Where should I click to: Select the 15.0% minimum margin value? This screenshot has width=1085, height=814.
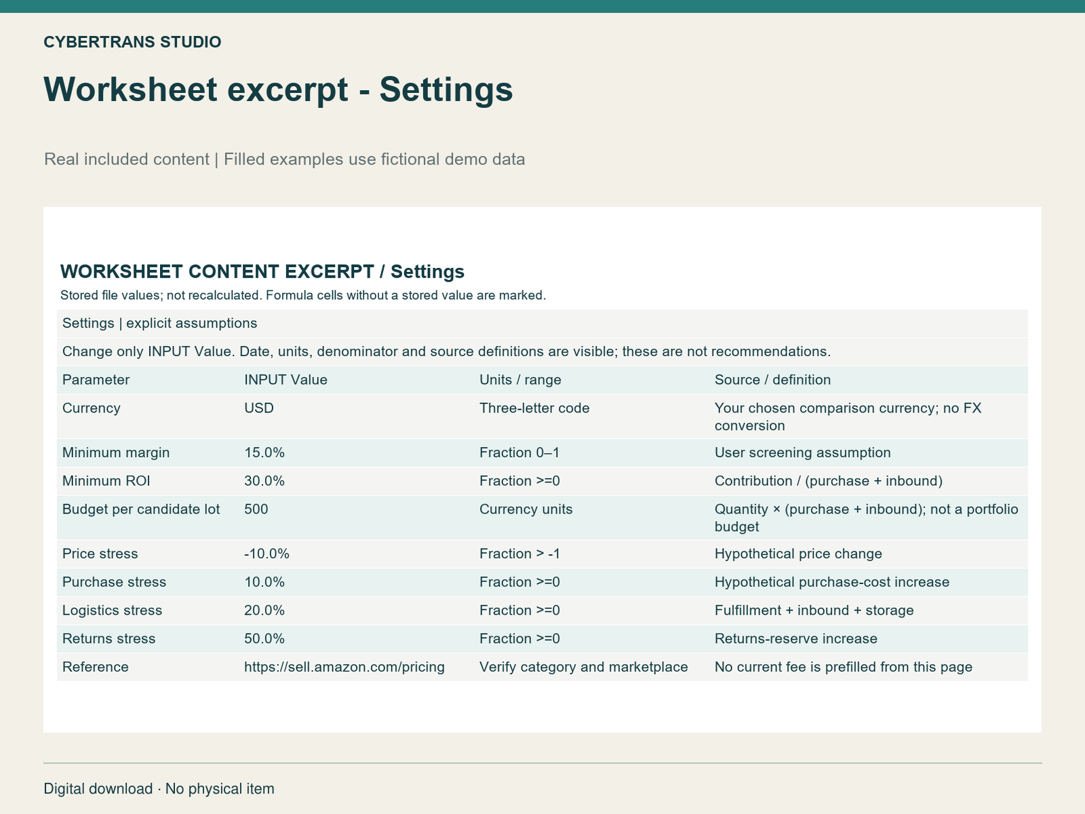pos(264,453)
